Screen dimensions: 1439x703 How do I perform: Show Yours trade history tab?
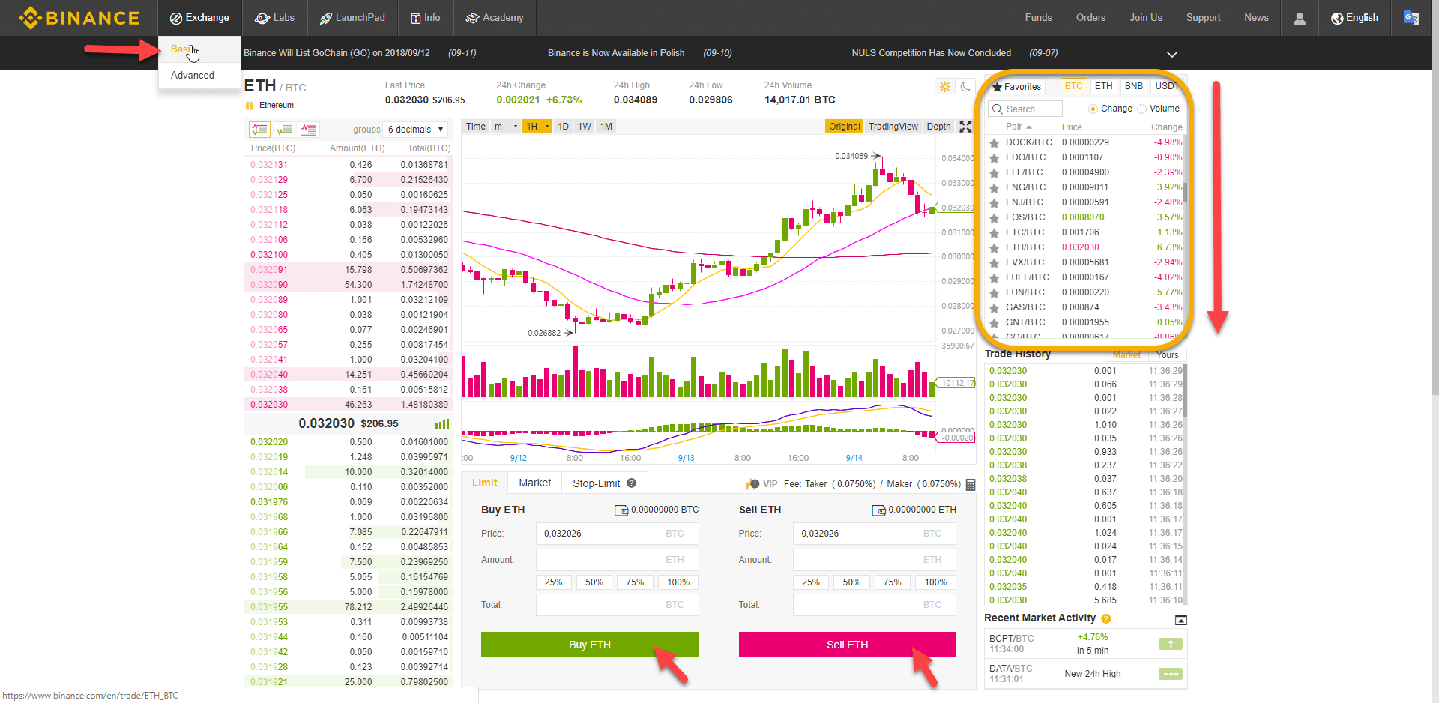coord(1167,355)
